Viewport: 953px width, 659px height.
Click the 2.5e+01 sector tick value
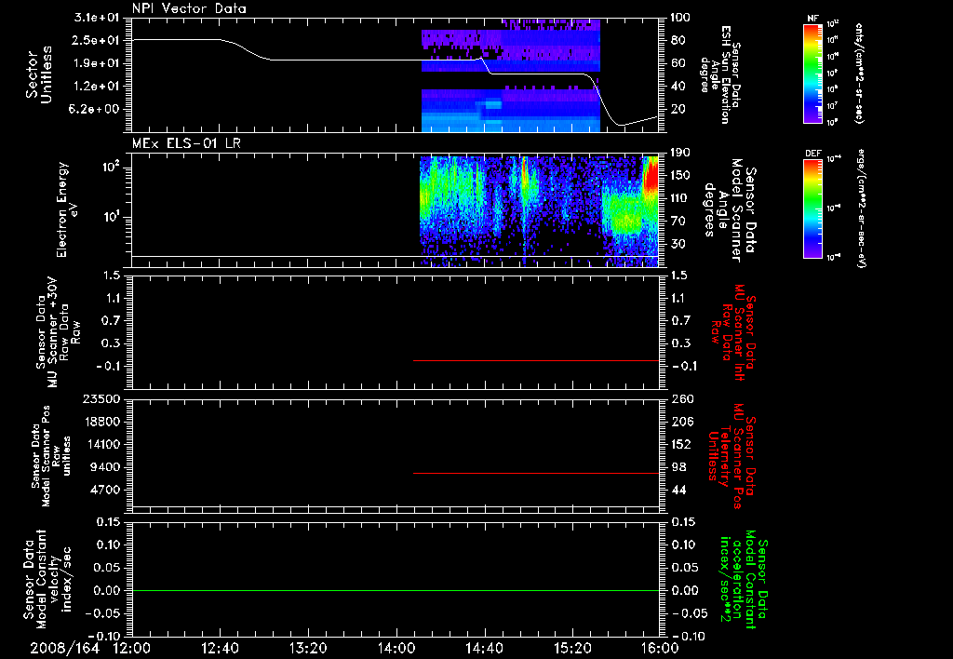97,40
